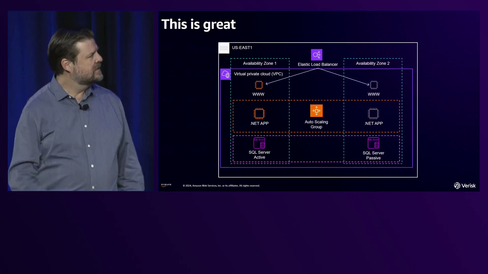Click the white region flag box
This screenshot has width=488, height=274.
click(224, 48)
